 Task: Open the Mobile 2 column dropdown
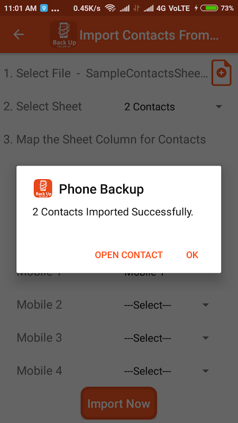(167, 305)
